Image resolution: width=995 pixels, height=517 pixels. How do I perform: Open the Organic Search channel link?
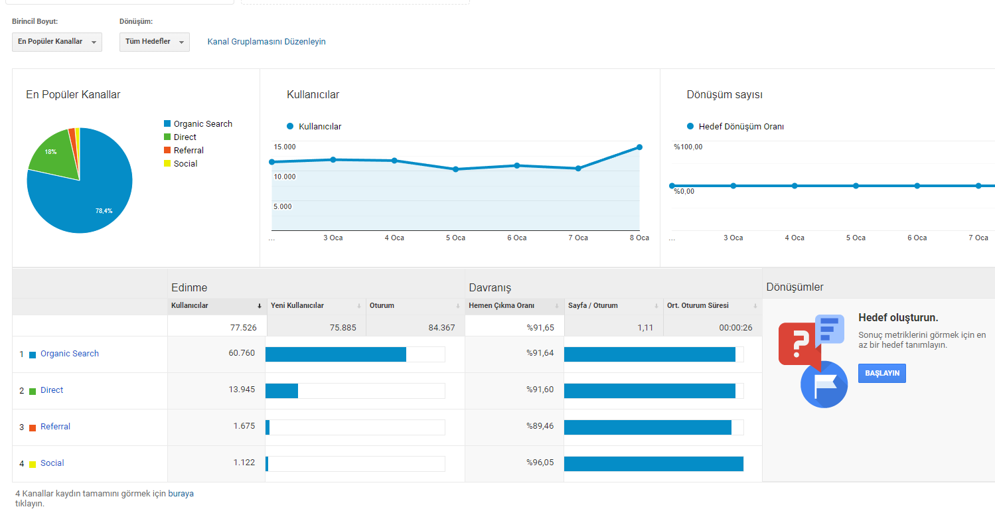[70, 354]
